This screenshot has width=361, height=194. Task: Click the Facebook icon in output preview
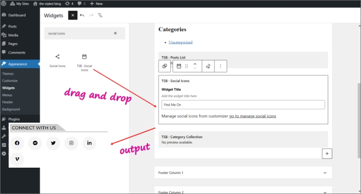point(17,143)
